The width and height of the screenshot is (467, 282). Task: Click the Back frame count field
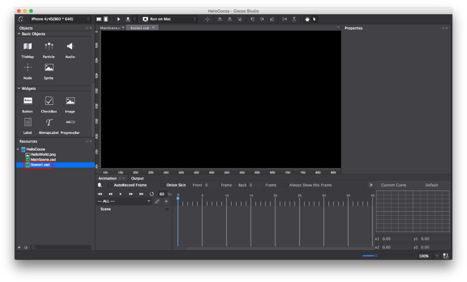[255, 185]
